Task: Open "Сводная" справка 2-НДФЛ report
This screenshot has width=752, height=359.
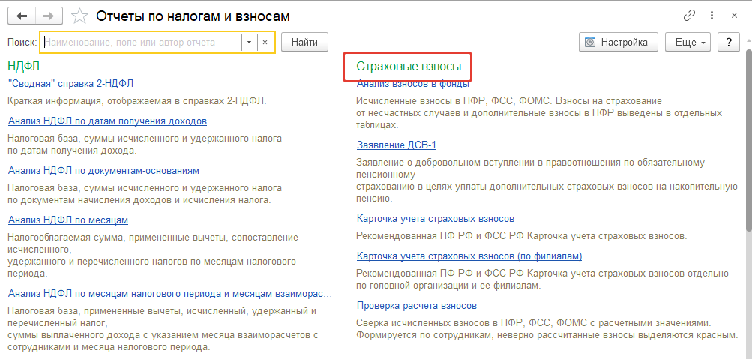Action: (71, 83)
